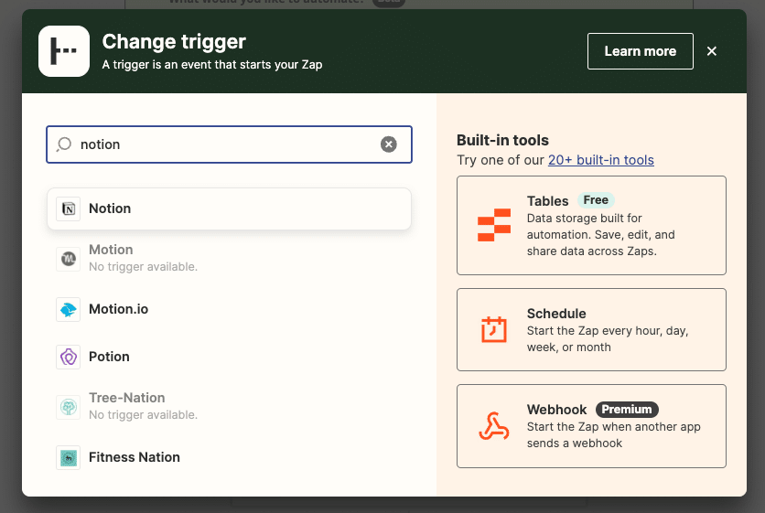Choose Fitness Nation from results
765x513 pixels.
click(x=229, y=457)
